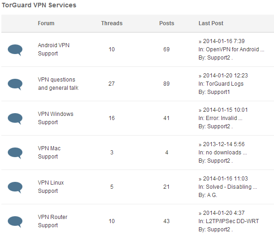Viewport: 274px width, 235px height.
Task: Open the VPN Mac Support forum
Action: 49,153
